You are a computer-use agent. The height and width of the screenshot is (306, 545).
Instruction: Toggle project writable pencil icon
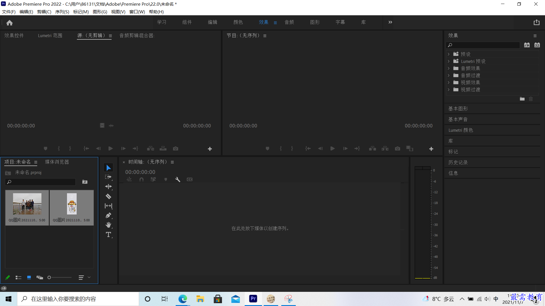click(8, 277)
